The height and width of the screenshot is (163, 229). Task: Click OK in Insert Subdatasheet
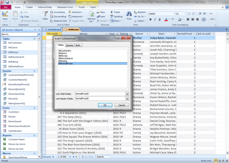pyautogui.click(x=105, y=105)
